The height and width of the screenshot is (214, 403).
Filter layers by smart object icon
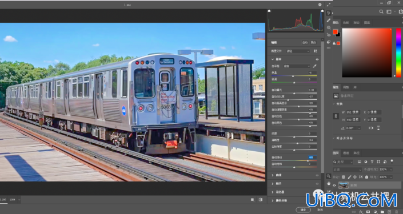click(x=385, y=162)
